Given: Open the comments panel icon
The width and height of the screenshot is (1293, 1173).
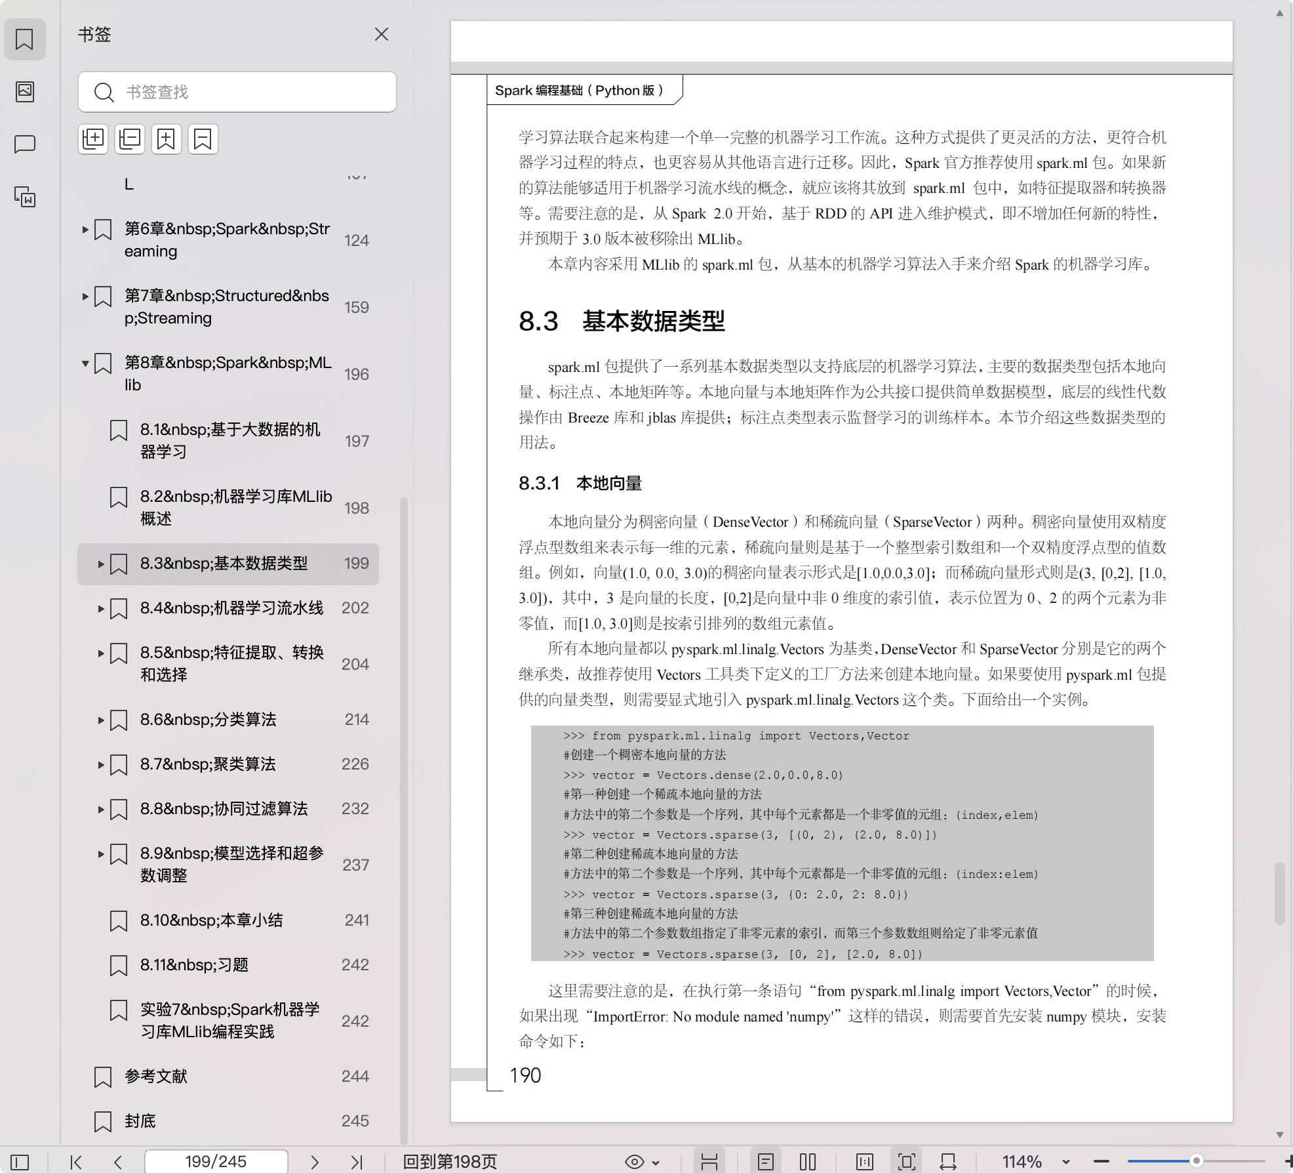Looking at the screenshot, I should tap(25, 144).
